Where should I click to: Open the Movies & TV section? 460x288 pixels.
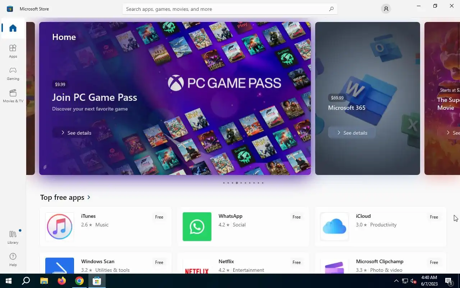click(13, 96)
